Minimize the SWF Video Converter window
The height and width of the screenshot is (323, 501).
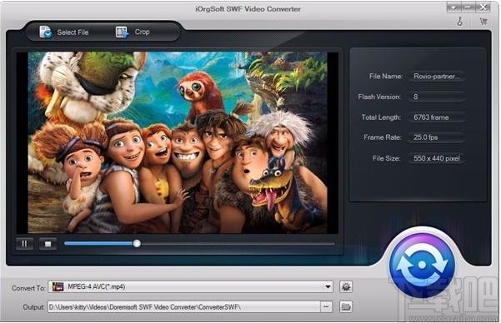click(468, 7)
